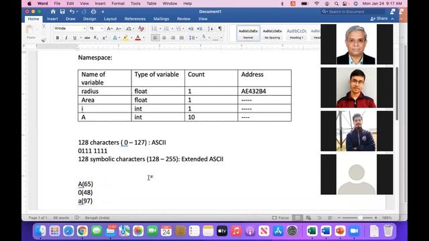429x241 pixels.
Task: Click the Redo arrow icon
Action: point(84,11)
